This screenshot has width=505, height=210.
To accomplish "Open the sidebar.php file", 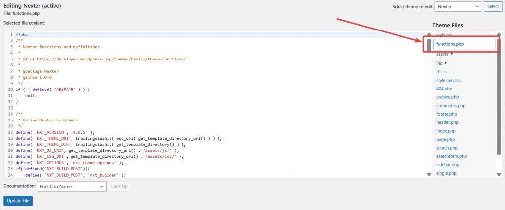I will coord(447,165).
